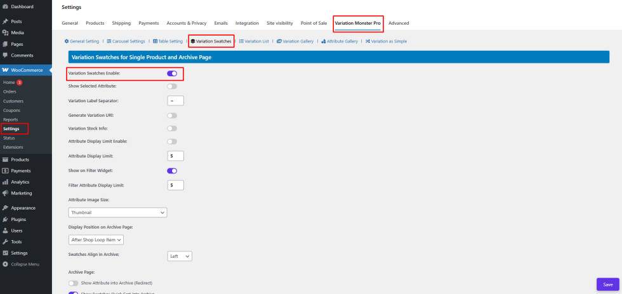Open the WooCommerce Settings submenu link
The height and width of the screenshot is (294, 622).
pyautogui.click(x=11, y=128)
